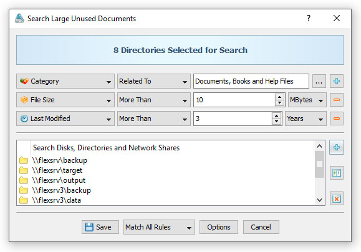This screenshot has width=361, height=252.
Task: Open the MBytes unit dropdown
Action: (307, 100)
